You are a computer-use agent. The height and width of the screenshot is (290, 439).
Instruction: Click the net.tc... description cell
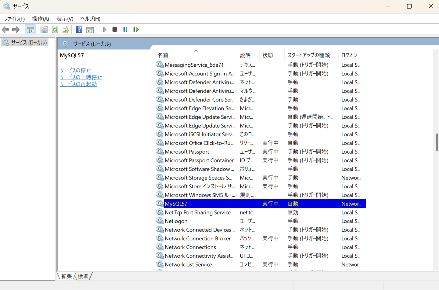tap(248, 212)
